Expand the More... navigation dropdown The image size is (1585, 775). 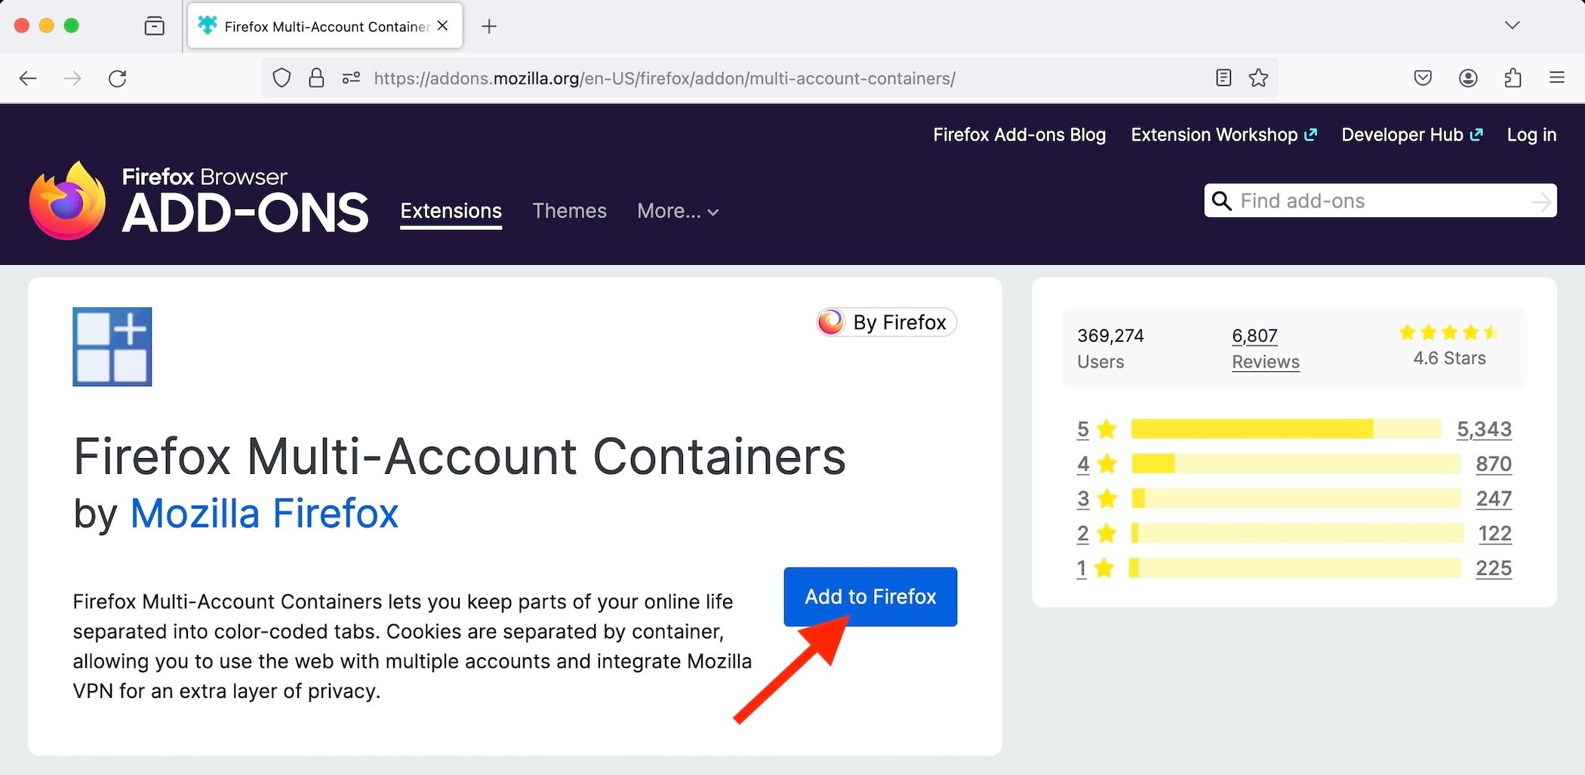pos(677,211)
